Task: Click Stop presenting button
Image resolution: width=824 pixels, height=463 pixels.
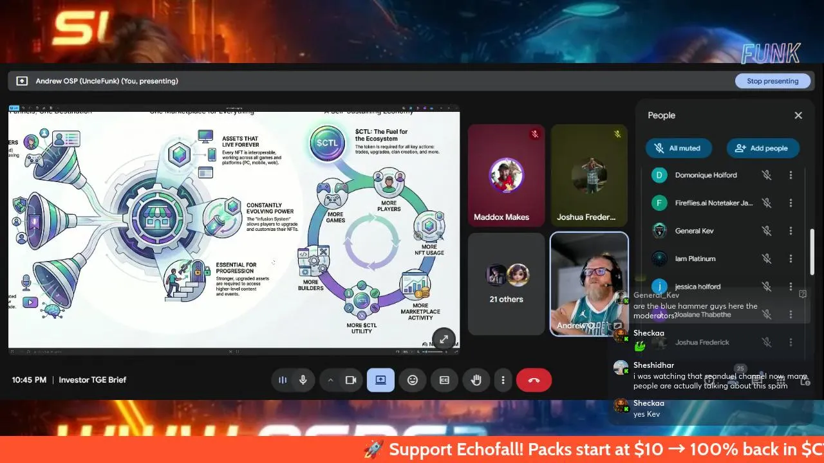Action: pos(772,81)
